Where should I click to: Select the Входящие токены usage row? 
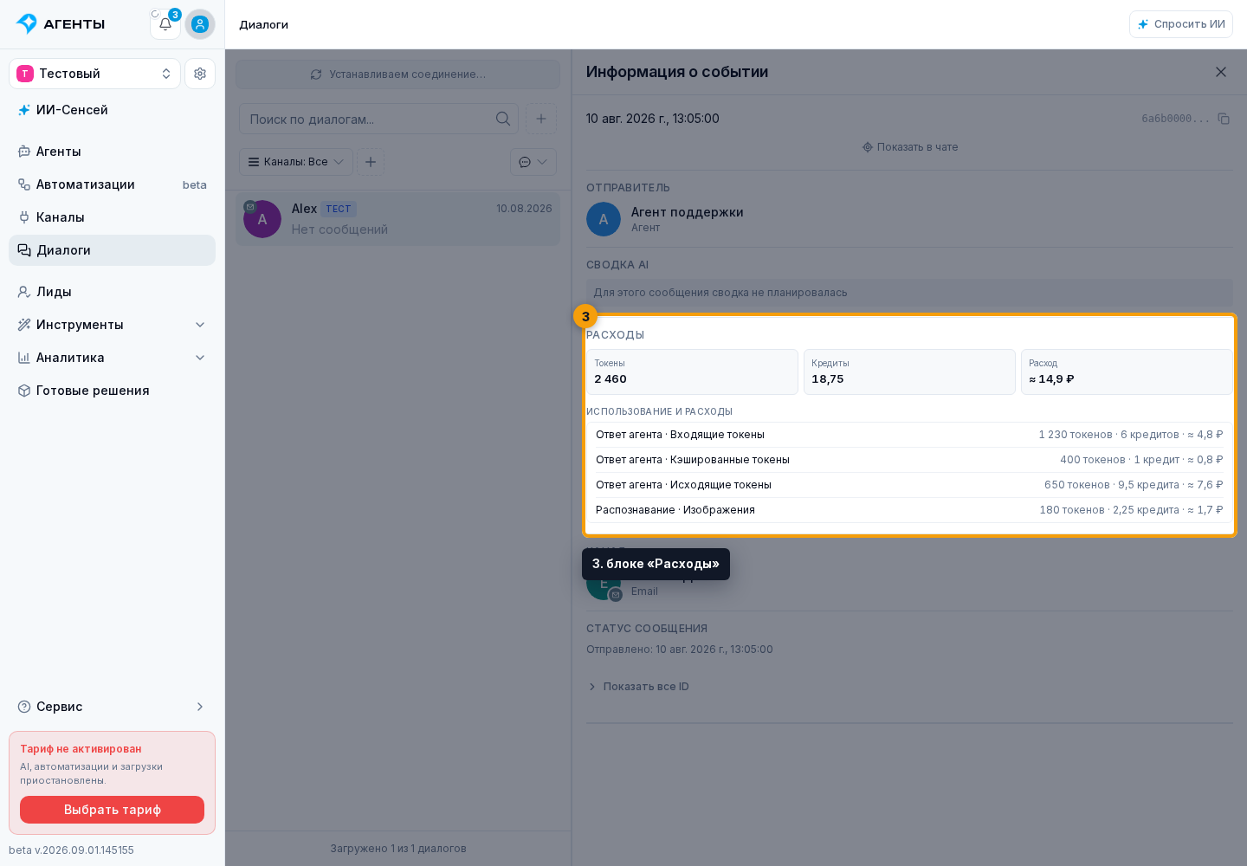point(909,435)
